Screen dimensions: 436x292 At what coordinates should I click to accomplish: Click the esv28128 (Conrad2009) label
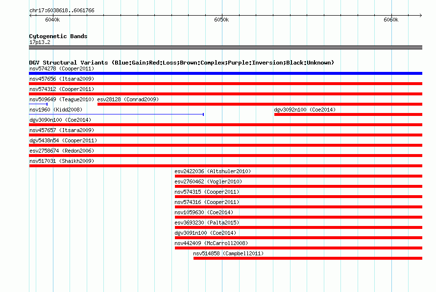[x=128, y=99]
